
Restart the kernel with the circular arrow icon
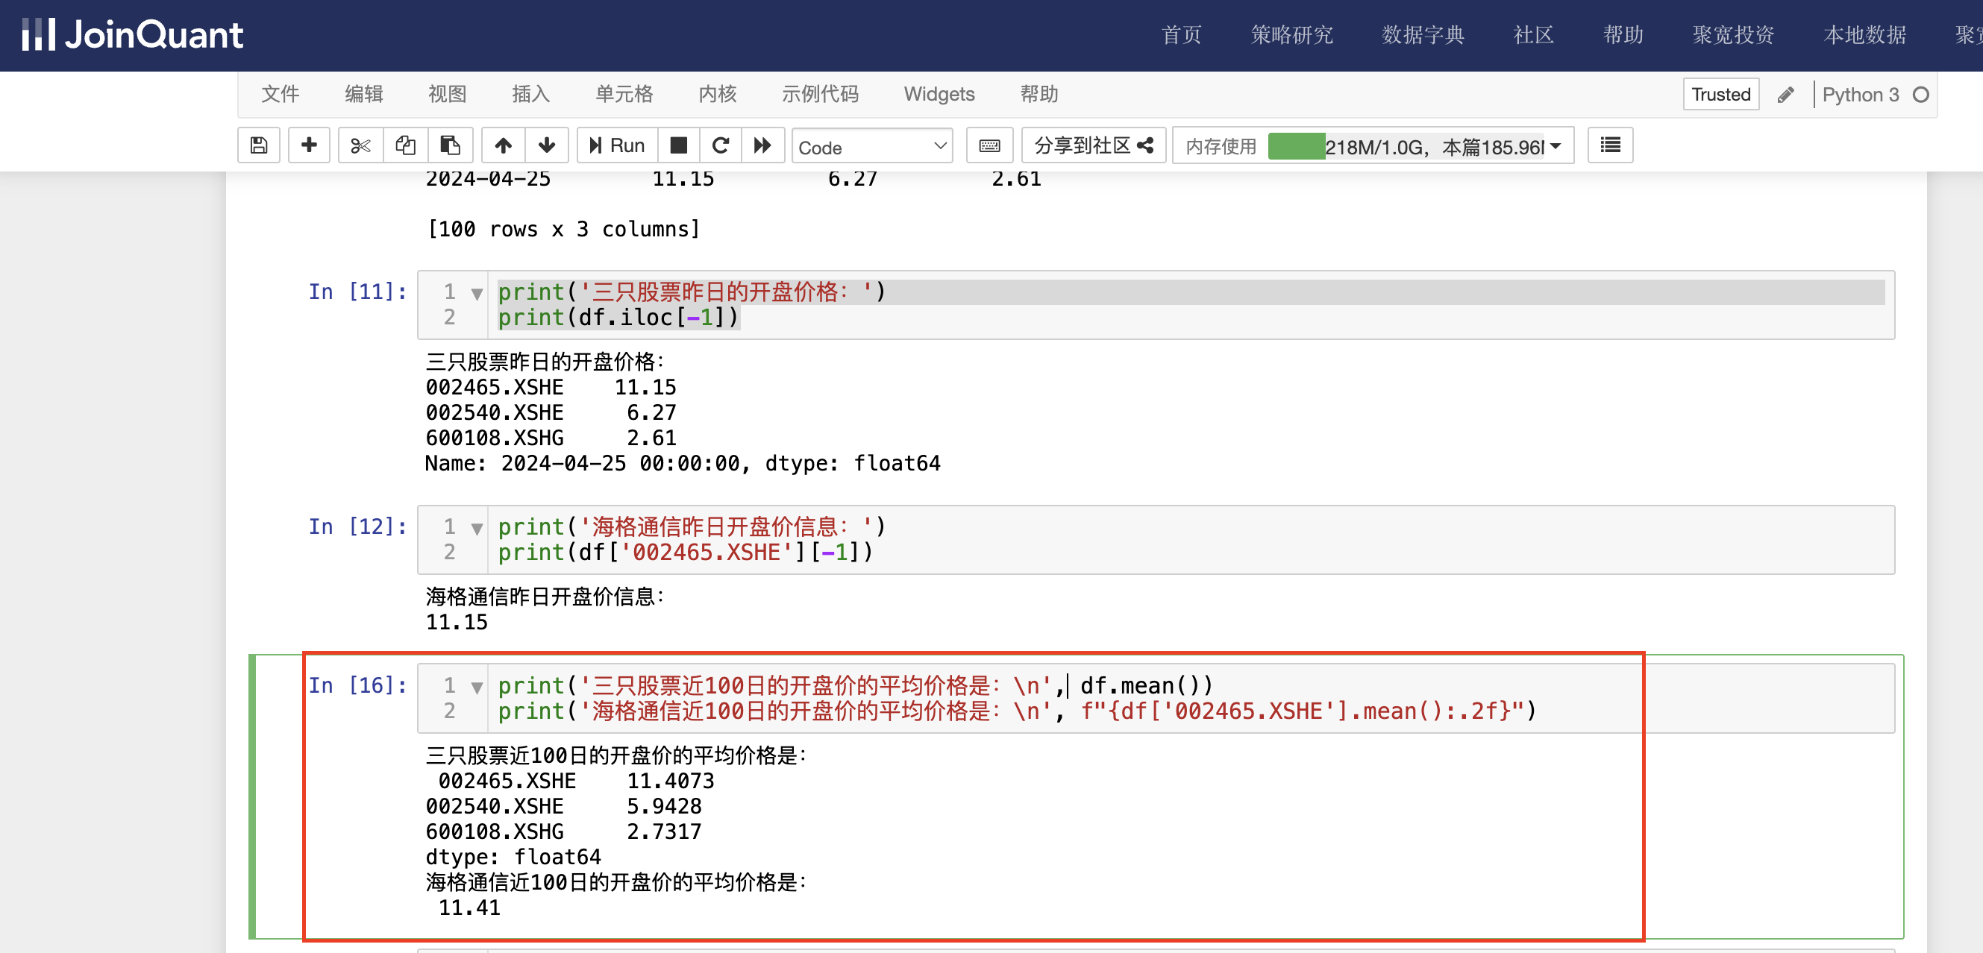[721, 145]
